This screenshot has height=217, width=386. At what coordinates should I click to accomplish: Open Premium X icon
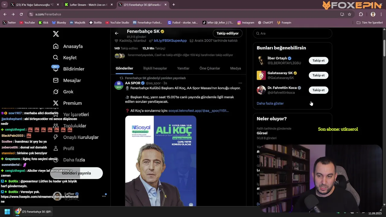coord(56,103)
